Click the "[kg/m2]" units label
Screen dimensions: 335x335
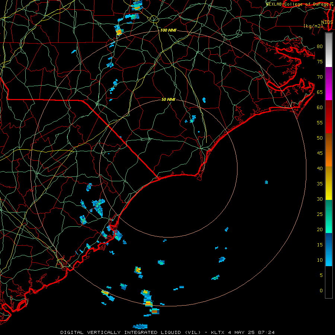[x=313, y=26]
